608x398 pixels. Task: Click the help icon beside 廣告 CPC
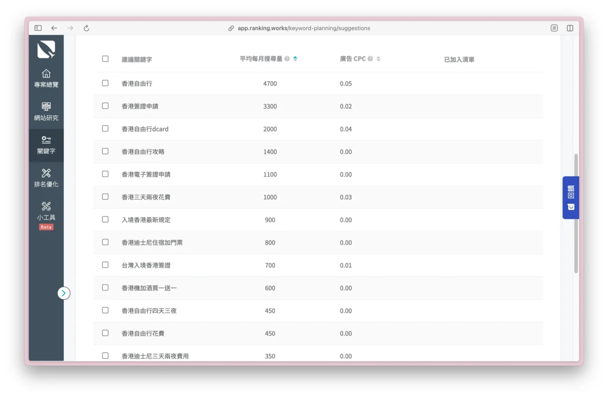point(370,59)
